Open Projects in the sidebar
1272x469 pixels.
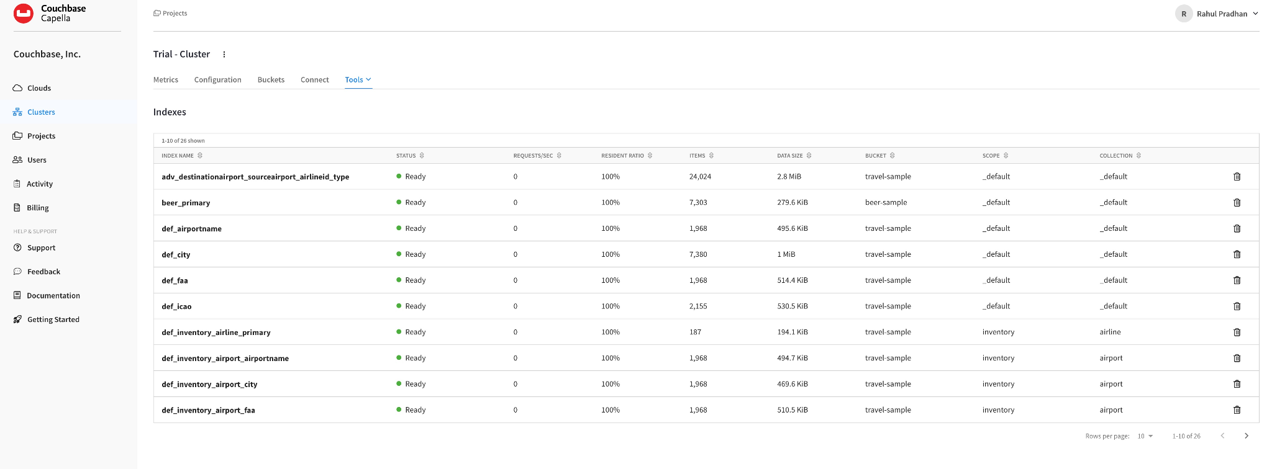[x=41, y=136]
